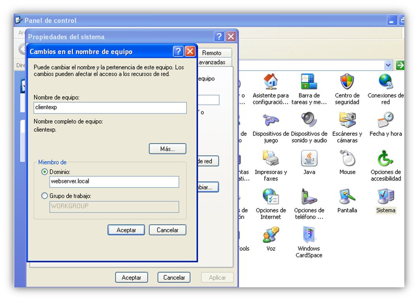The height and width of the screenshot is (301, 418).
Task: Open Fecha y hora icon
Action: (385, 120)
